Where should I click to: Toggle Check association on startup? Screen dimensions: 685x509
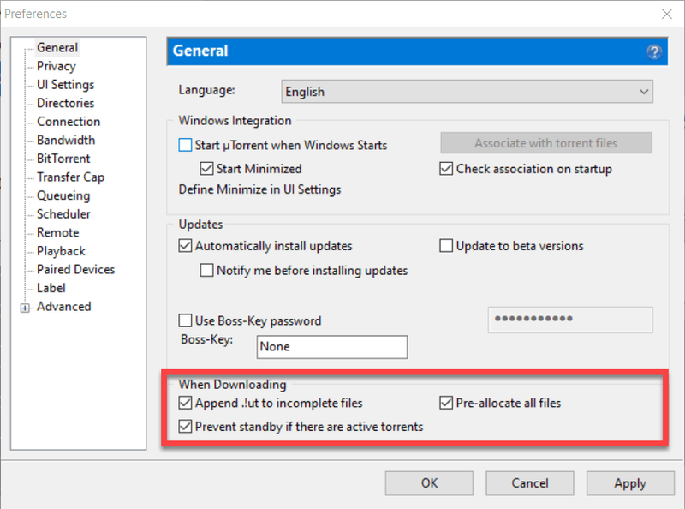445,168
